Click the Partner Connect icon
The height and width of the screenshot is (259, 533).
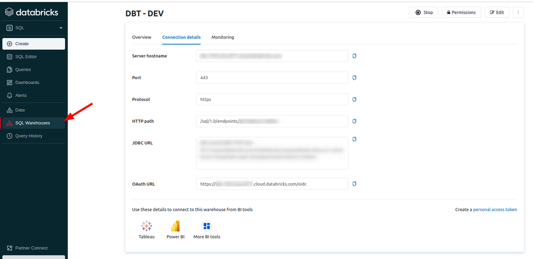pyautogui.click(x=10, y=248)
